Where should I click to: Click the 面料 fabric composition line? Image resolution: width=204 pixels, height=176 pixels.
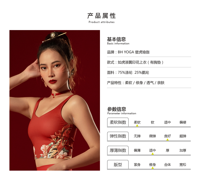tap(128, 72)
